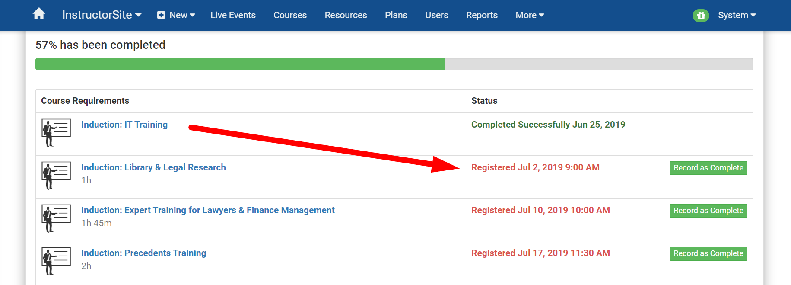Open the Reports section

click(x=482, y=15)
